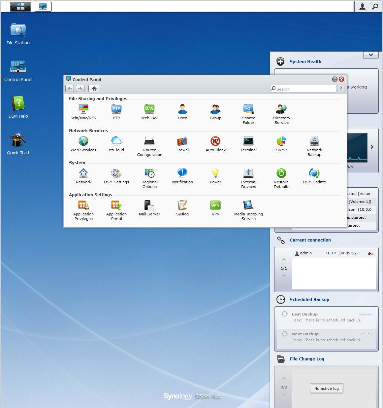Open the Terminal icon in Network Services
This screenshot has height=408, width=383.
248,142
